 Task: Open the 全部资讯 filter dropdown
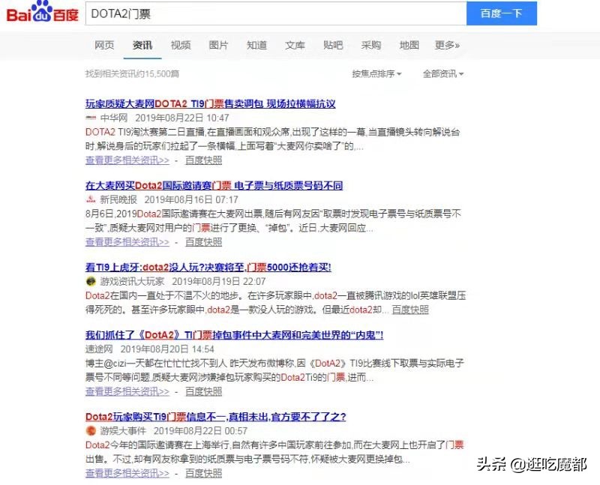tap(443, 73)
